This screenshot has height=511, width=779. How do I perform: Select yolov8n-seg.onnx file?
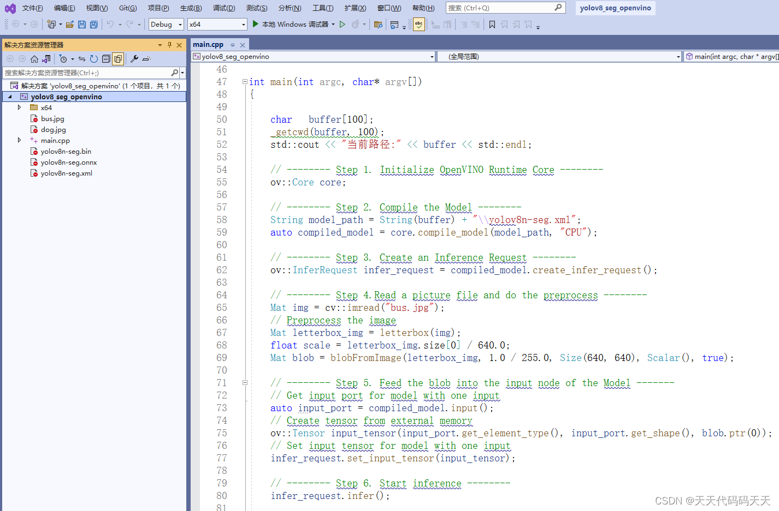68,162
